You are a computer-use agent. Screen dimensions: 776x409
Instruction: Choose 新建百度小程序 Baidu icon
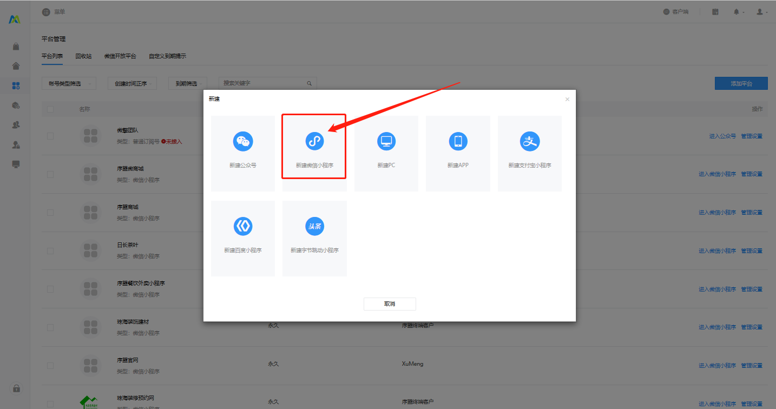coord(243,226)
